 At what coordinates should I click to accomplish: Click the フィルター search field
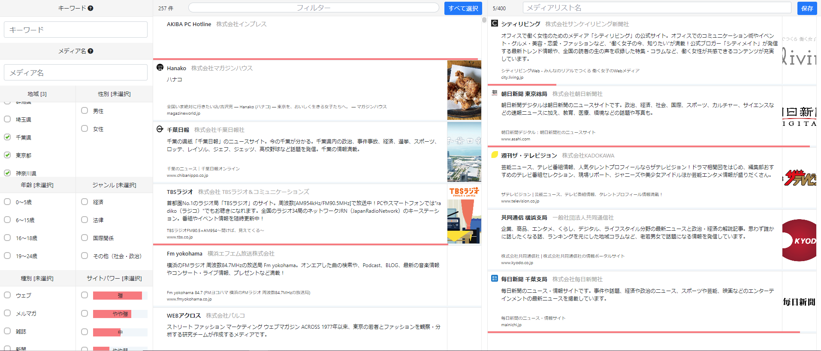tap(314, 8)
